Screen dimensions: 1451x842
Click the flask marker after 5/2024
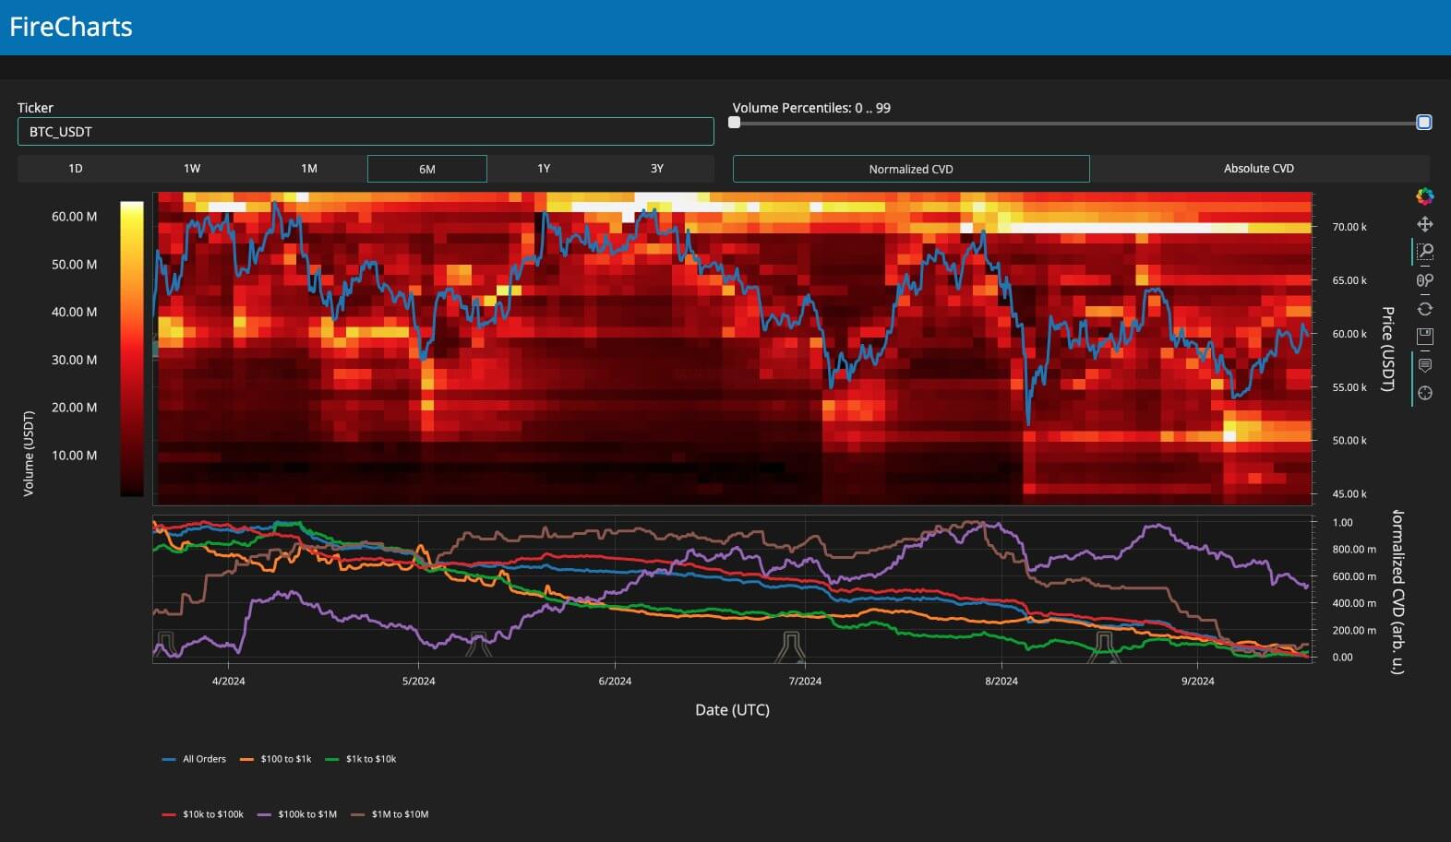(x=478, y=644)
